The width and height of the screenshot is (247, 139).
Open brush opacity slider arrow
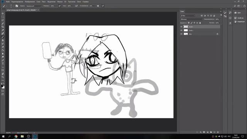pyautogui.click(x=56, y=6)
